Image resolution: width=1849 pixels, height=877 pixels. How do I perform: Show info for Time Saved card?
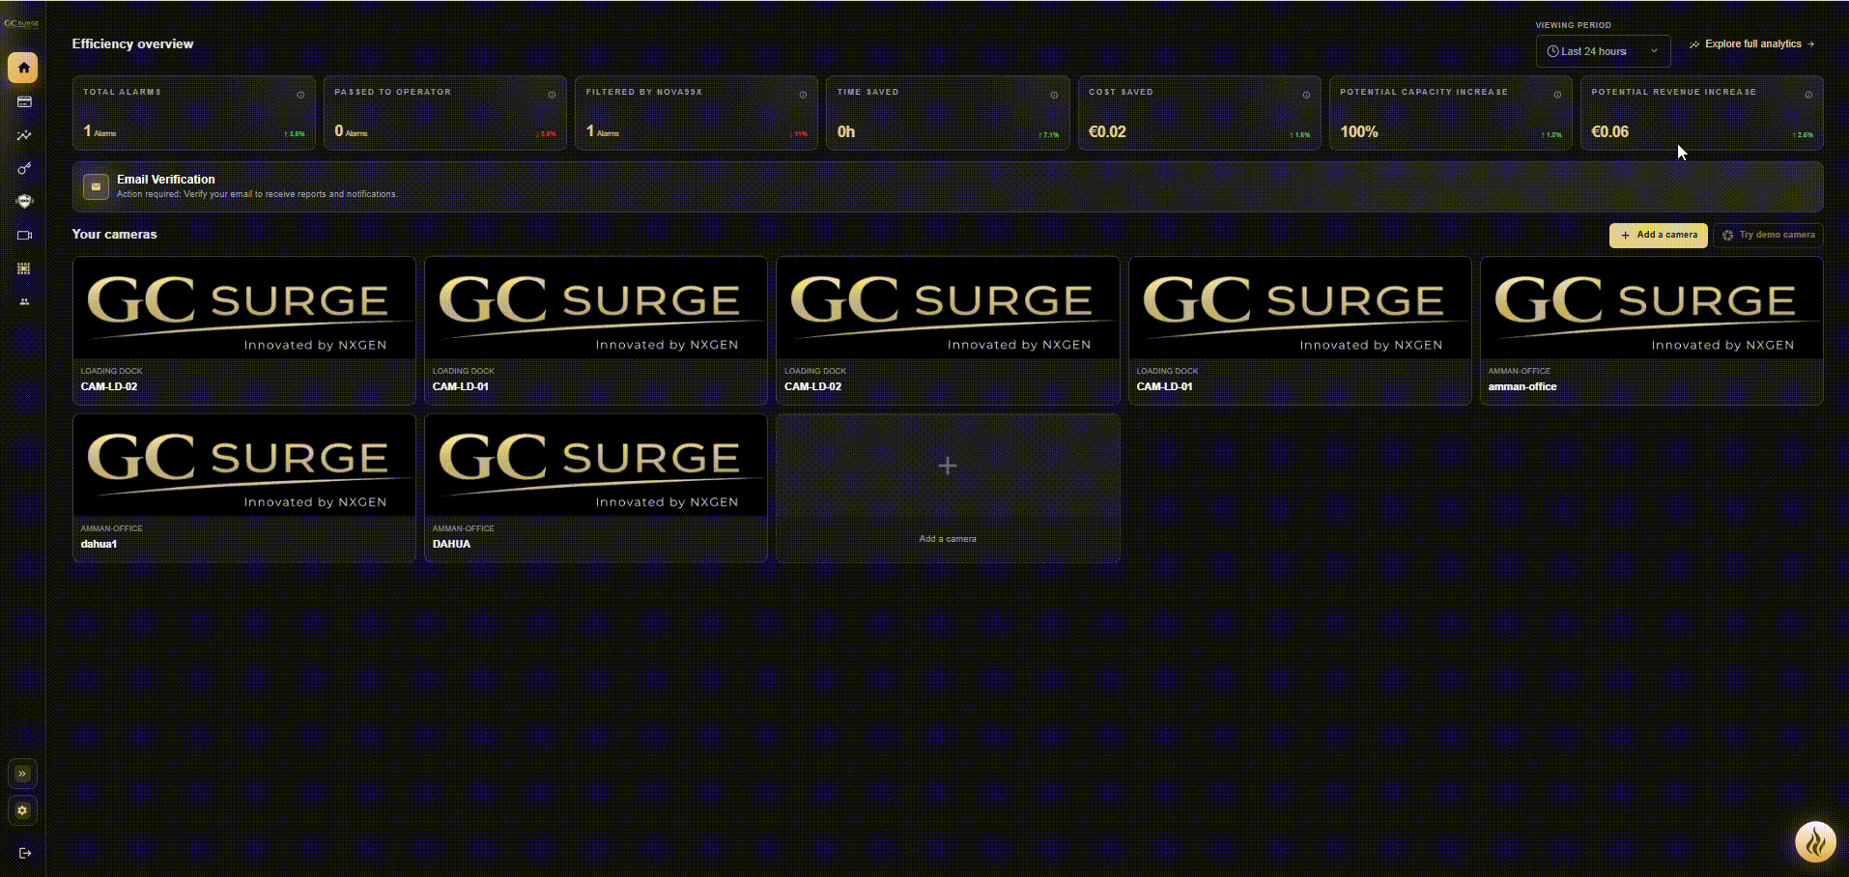1054,95
